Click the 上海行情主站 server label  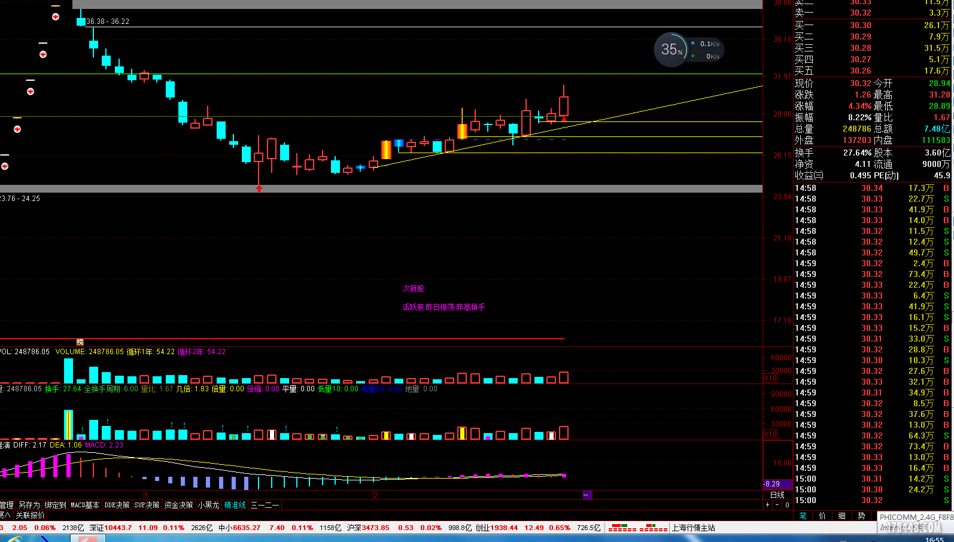(x=693, y=528)
